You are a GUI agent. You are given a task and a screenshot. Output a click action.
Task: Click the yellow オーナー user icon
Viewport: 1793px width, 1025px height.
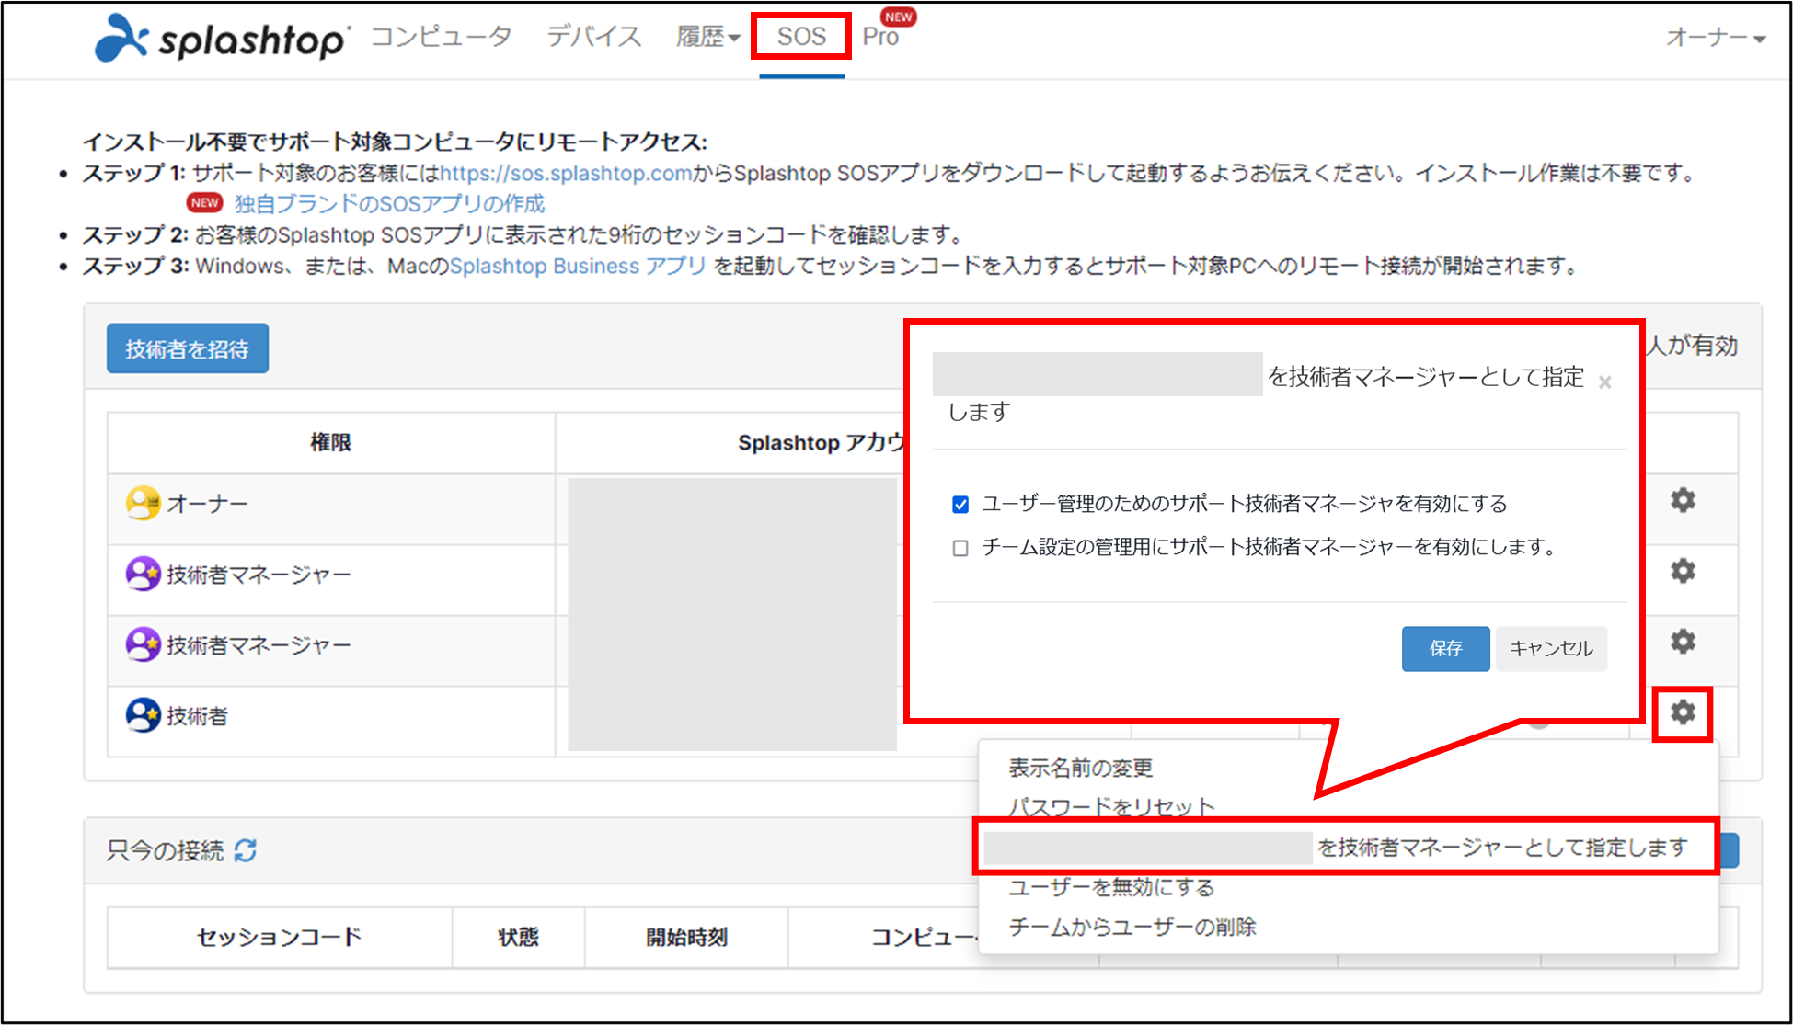click(x=143, y=503)
